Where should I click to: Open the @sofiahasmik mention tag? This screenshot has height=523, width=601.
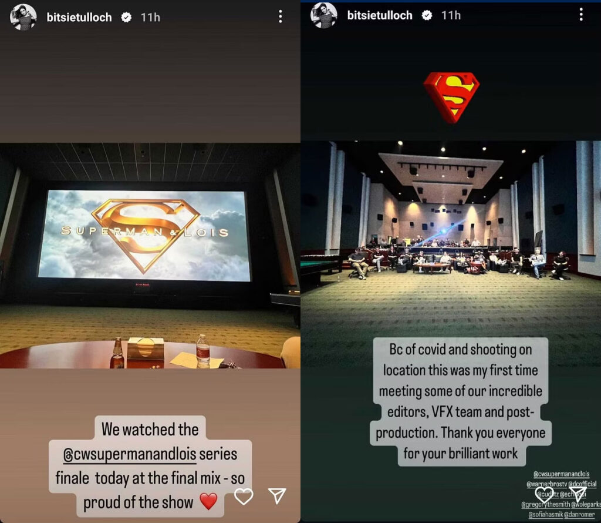(545, 515)
